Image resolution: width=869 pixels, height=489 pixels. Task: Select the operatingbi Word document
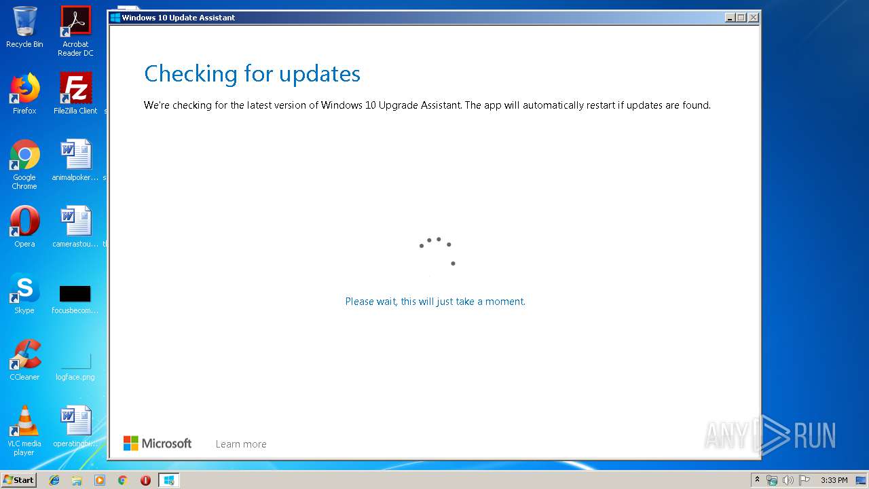(75, 427)
